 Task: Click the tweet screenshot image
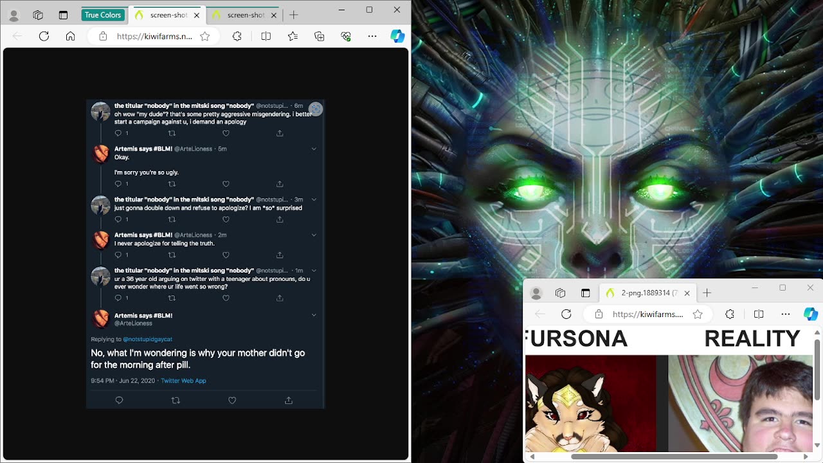(206, 254)
